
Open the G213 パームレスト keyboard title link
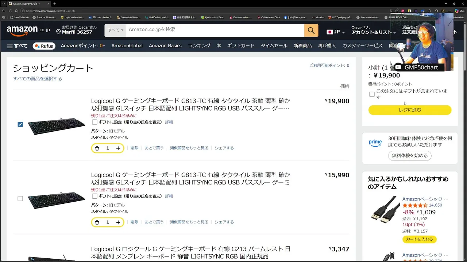coord(191,253)
